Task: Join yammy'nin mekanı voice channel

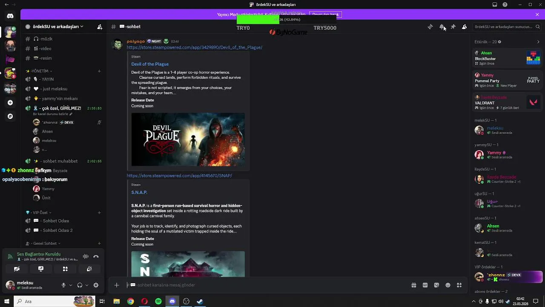Action: [x=64, y=98]
